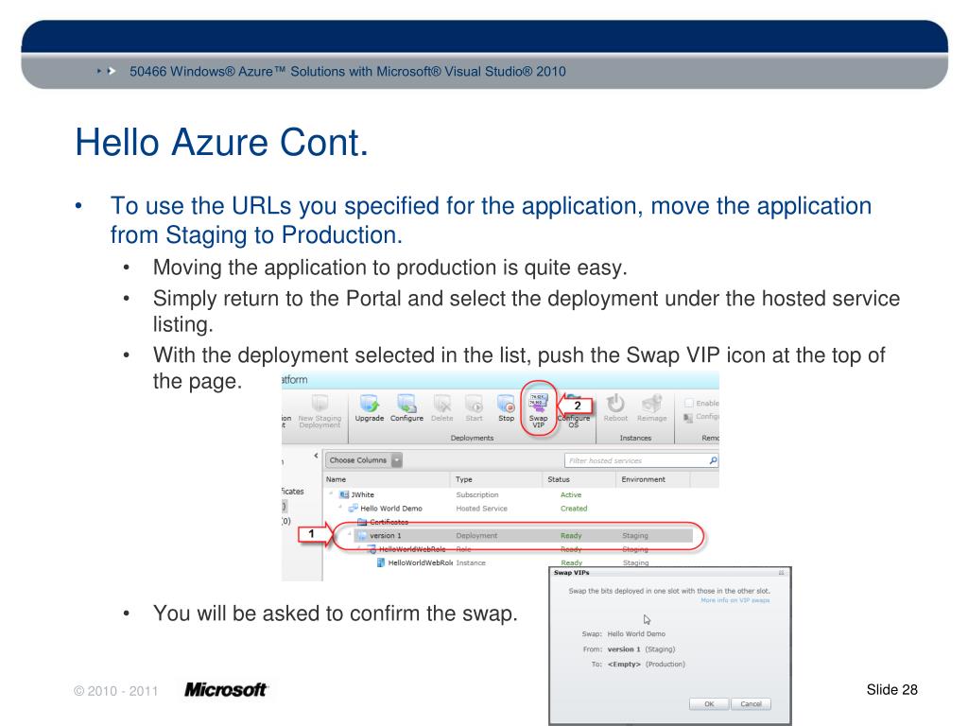The height and width of the screenshot is (726, 968).
Task: Click the Ready status in version 1 row
Action: (x=571, y=536)
